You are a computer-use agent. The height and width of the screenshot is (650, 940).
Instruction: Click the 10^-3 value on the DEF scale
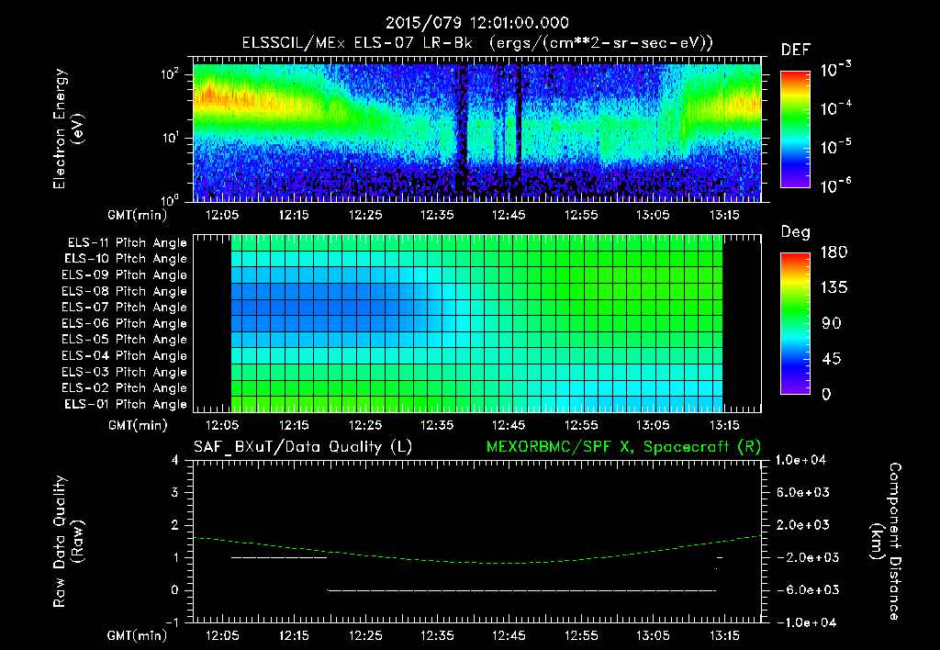tap(835, 69)
